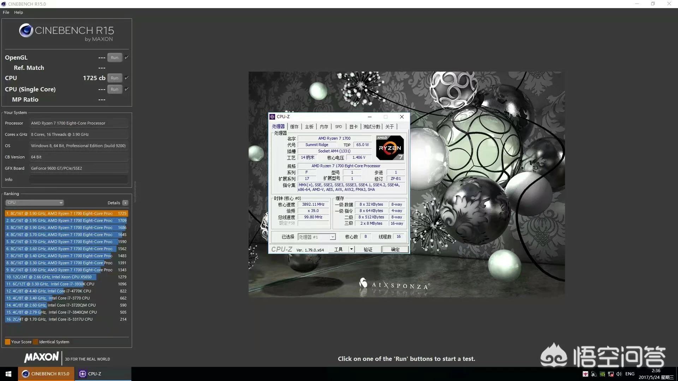Image resolution: width=678 pixels, height=381 pixels.
Task: Open the CPU-Z 处理器 #1 selection dropdown
Action: point(317,237)
